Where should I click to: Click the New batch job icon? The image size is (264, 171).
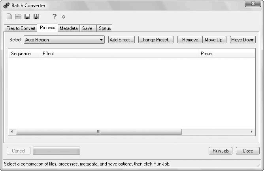coord(9,17)
